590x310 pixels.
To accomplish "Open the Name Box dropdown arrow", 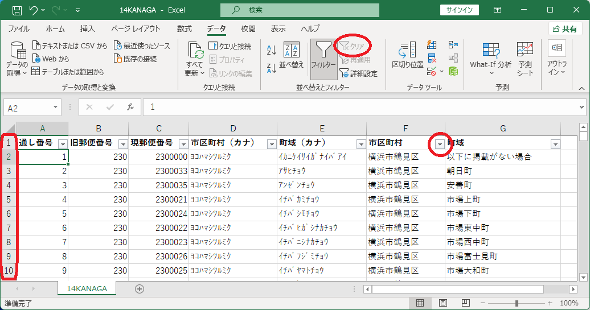I will pyautogui.click(x=56, y=108).
